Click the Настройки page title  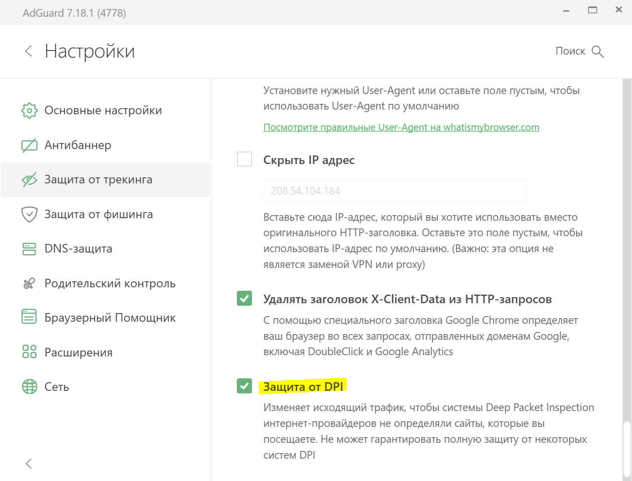point(90,51)
